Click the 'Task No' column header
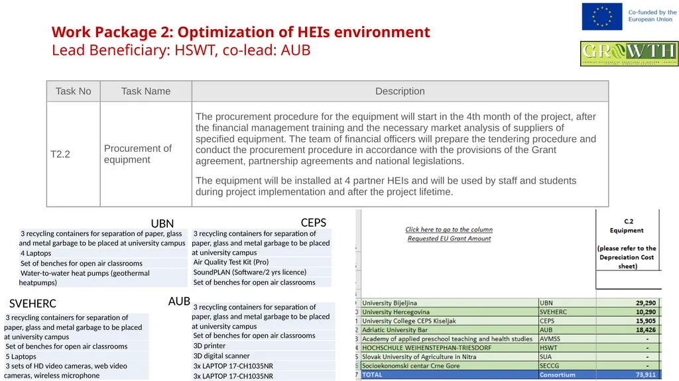The image size is (679, 381). [x=73, y=91]
